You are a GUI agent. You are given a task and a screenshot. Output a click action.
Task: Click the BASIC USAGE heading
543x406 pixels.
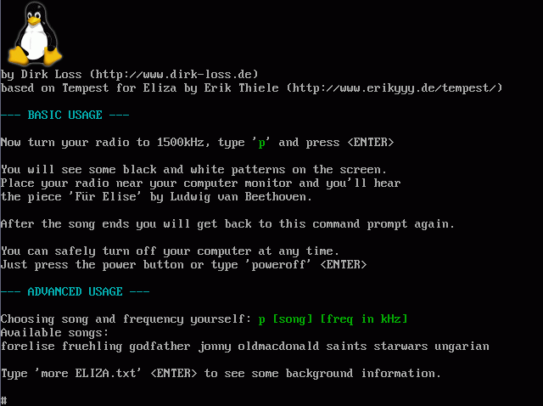64,115
